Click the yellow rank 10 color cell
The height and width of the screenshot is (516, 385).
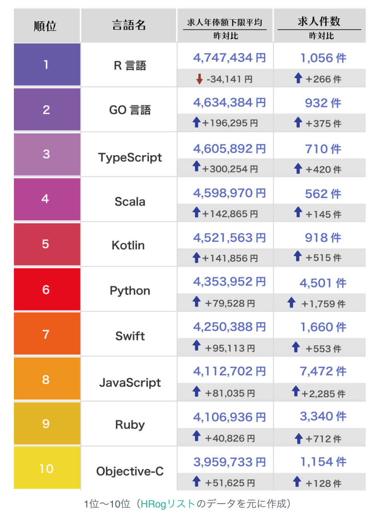[x=47, y=468]
